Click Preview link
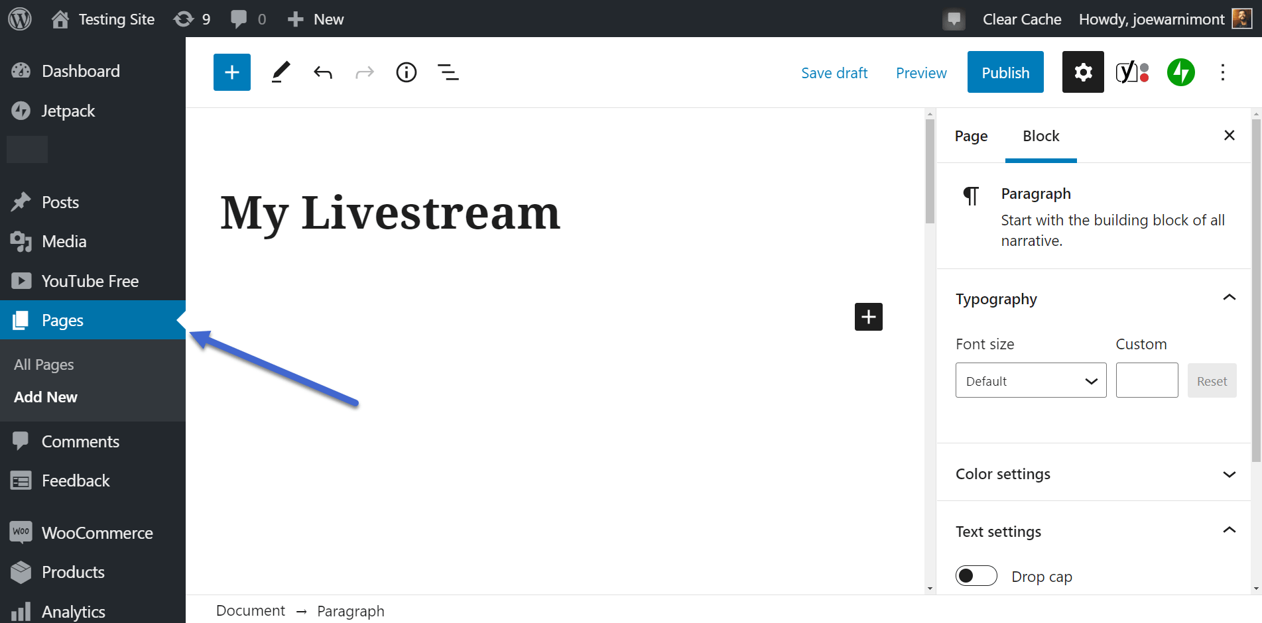 pyautogui.click(x=921, y=73)
